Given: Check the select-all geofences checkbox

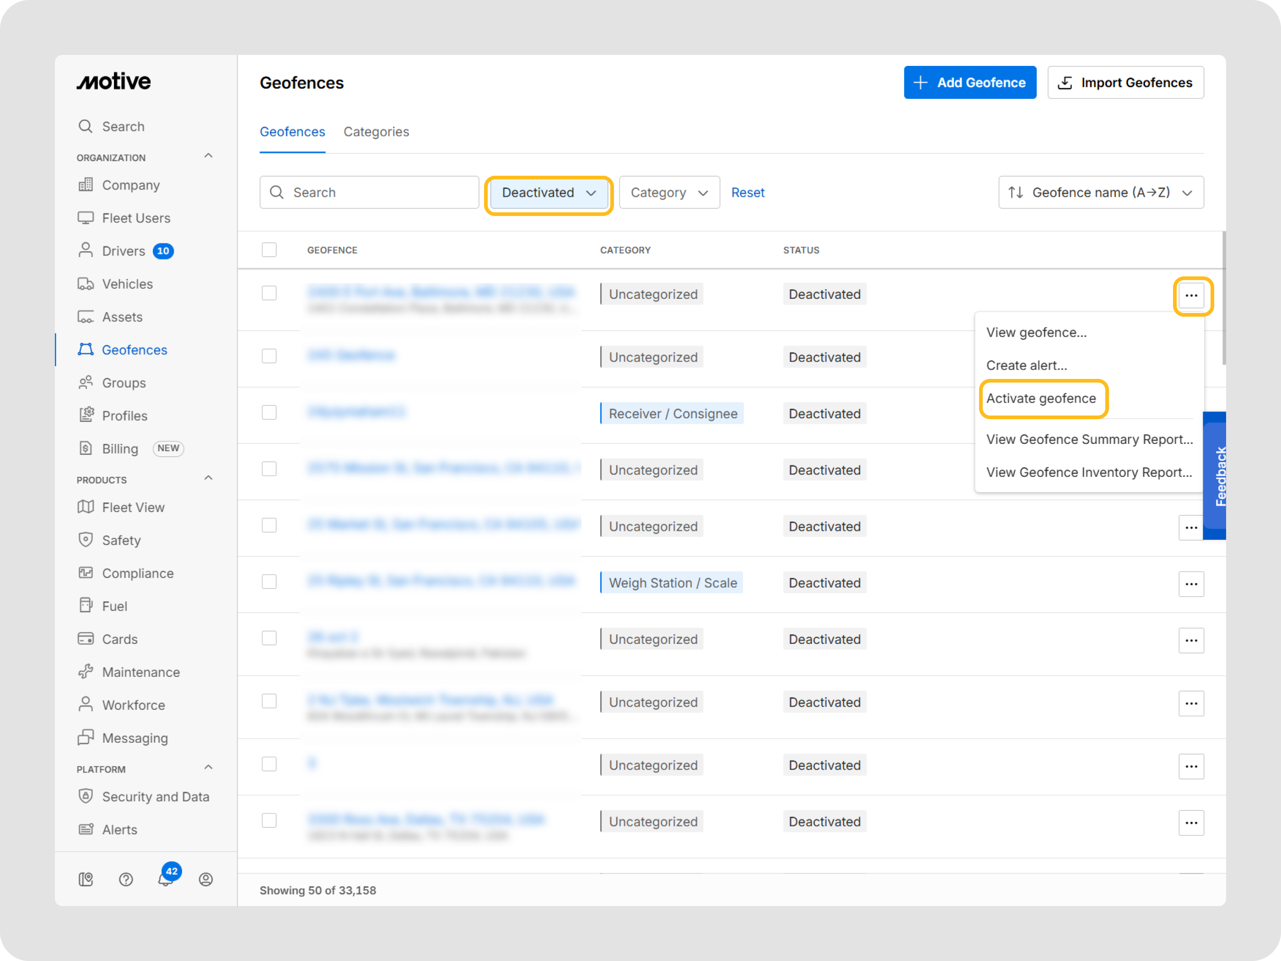Looking at the screenshot, I should [269, 250].
